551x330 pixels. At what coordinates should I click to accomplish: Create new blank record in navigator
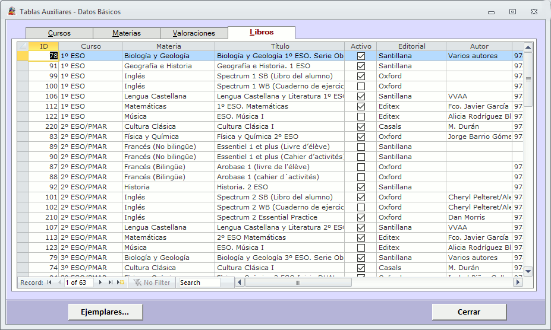pyautogui.click(x=121, y=283)
